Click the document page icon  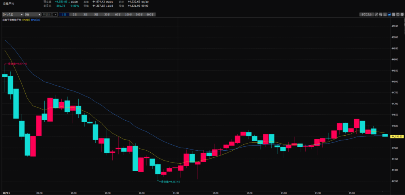click(394, 15)
